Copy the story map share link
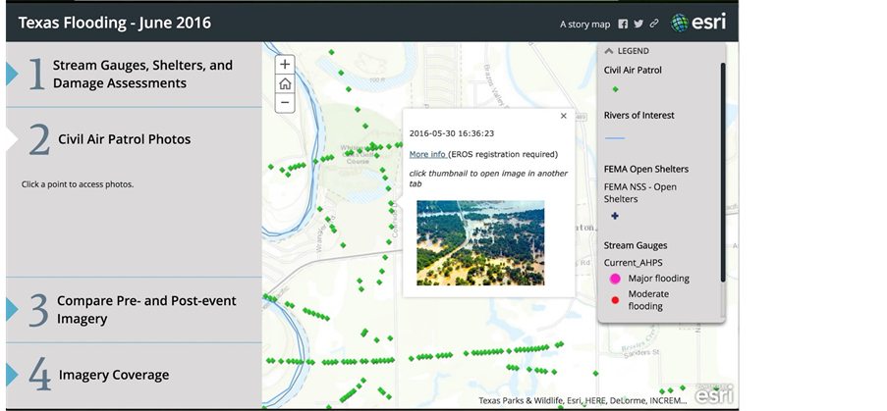The image size is (887, 411). tap(654, 24)
